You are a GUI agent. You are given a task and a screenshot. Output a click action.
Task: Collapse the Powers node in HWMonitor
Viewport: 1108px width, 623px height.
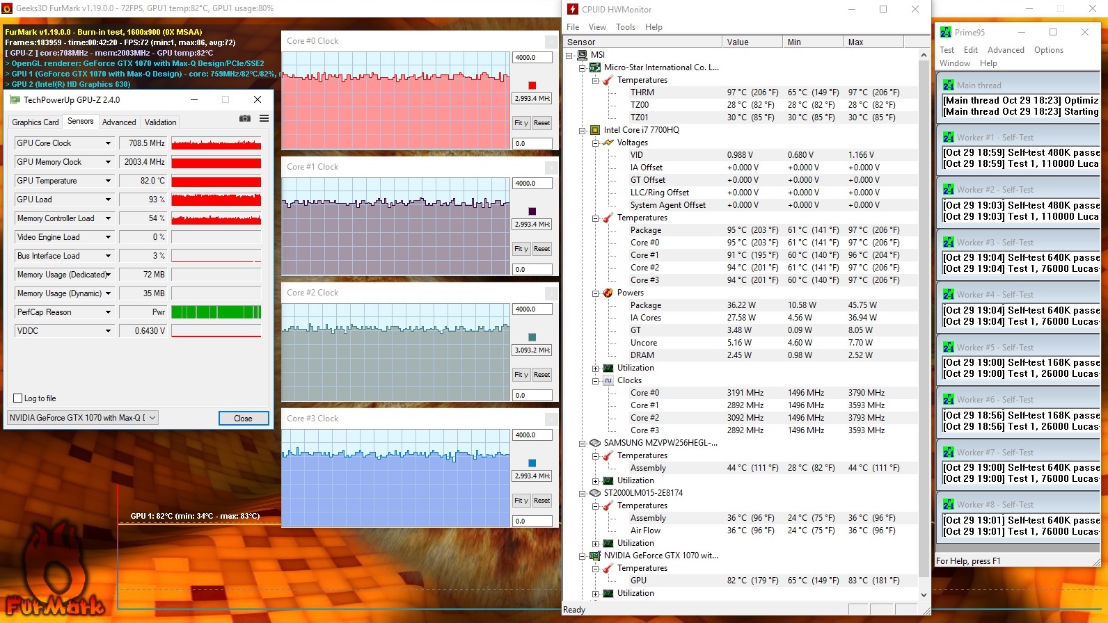596,293
